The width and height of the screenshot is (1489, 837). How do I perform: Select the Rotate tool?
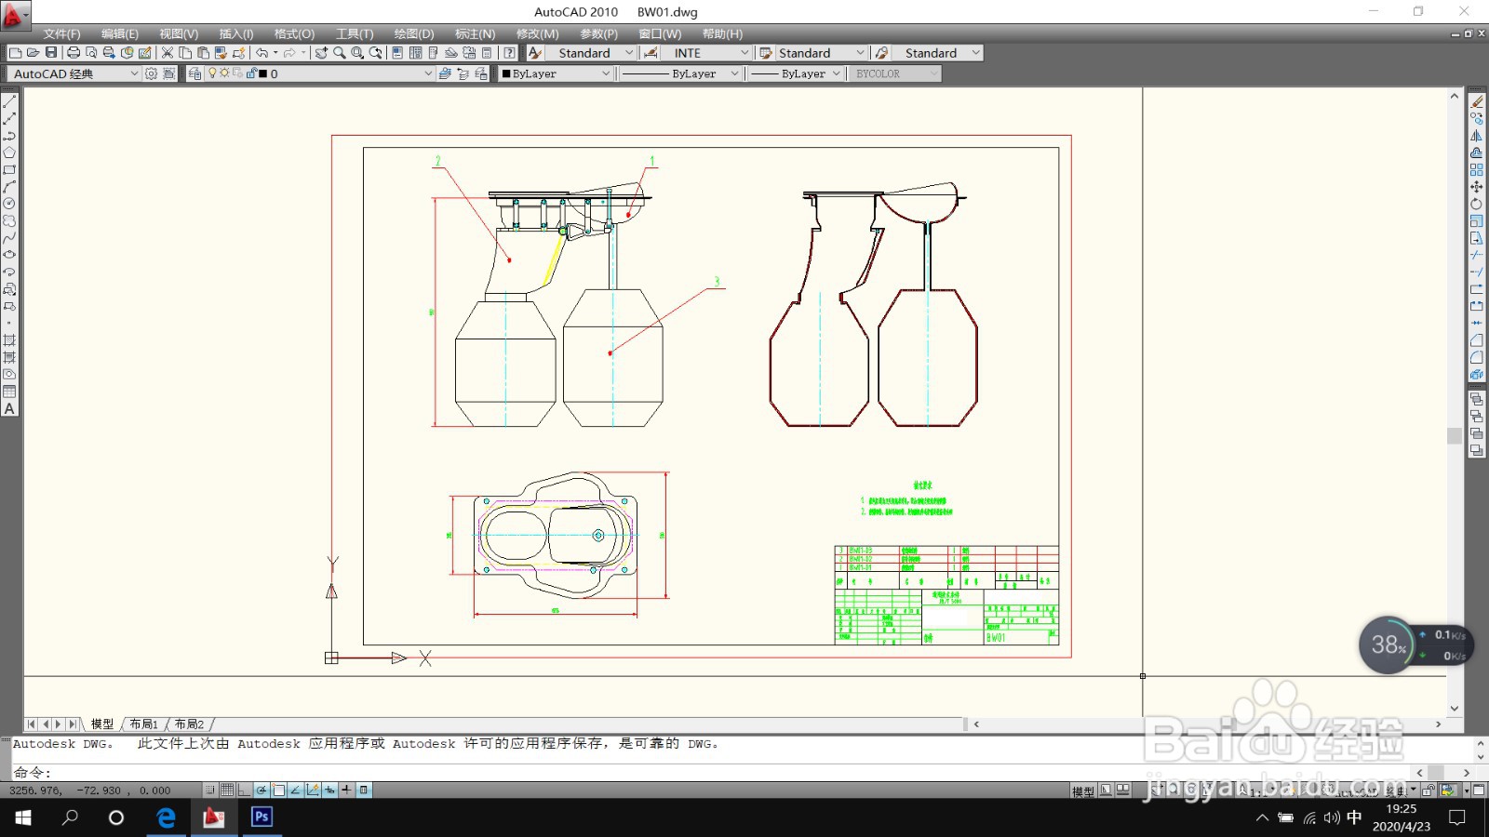pos(1477,204)
